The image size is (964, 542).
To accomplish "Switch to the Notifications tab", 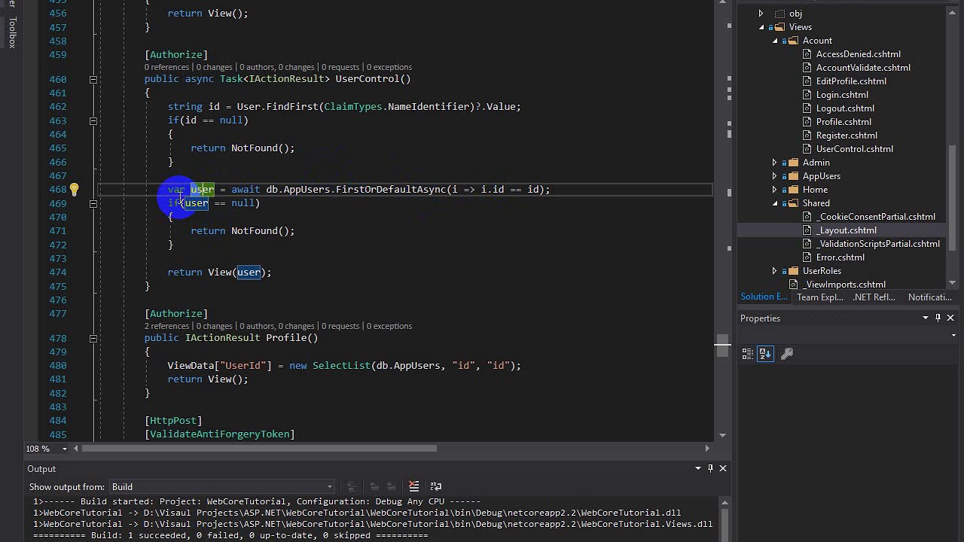I will click(930, 297).
